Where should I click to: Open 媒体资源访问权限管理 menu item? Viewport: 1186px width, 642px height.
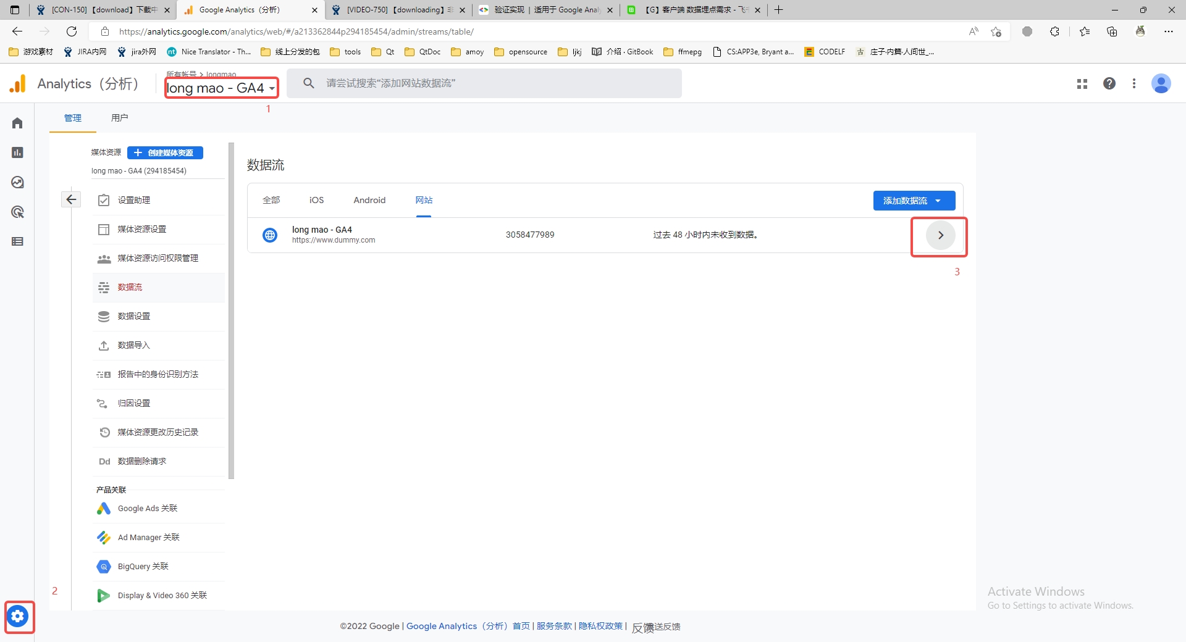coord(159,258)
